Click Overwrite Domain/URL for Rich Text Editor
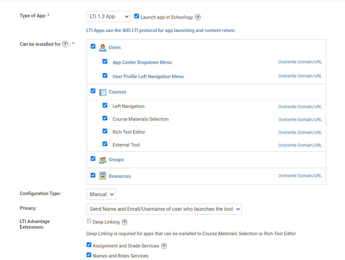This screenshot has height=260, width=345. pyautogui.click(x=300, y=132)
